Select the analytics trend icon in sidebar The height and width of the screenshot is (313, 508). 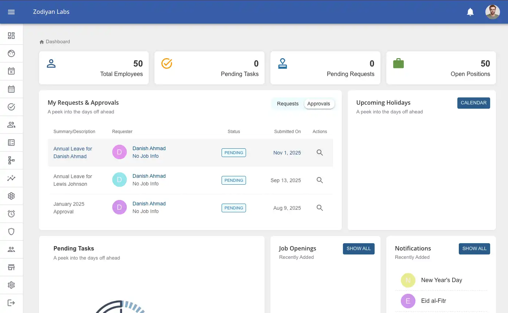coord(11,178)
